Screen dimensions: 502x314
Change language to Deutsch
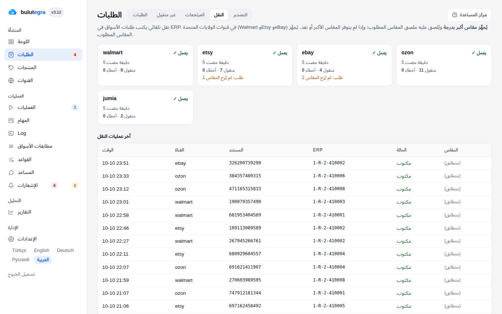click(x=65, y=250)
